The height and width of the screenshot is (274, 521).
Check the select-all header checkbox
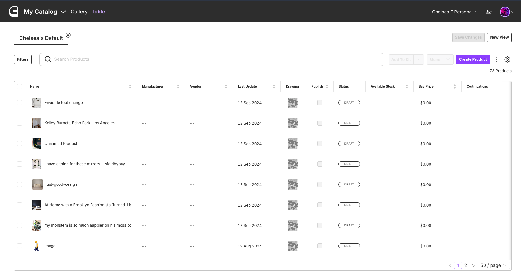[x=20, y=87]
